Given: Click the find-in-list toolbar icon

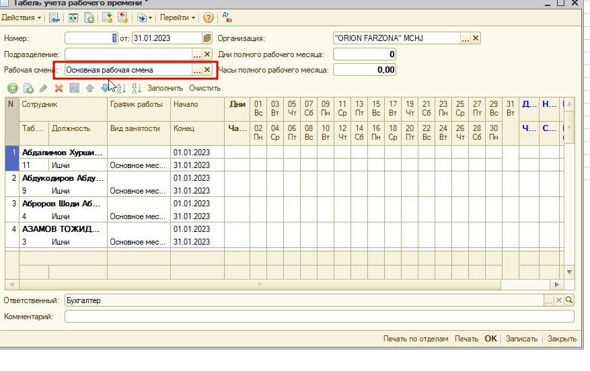Looking at the screenshot, I should click(54, 17).
